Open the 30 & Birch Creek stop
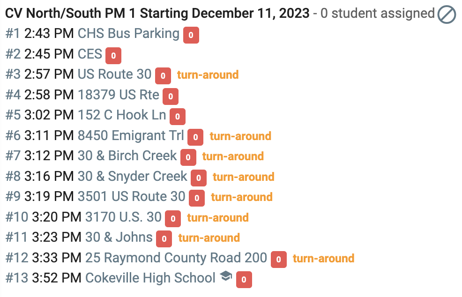 [x=127, y=156]
